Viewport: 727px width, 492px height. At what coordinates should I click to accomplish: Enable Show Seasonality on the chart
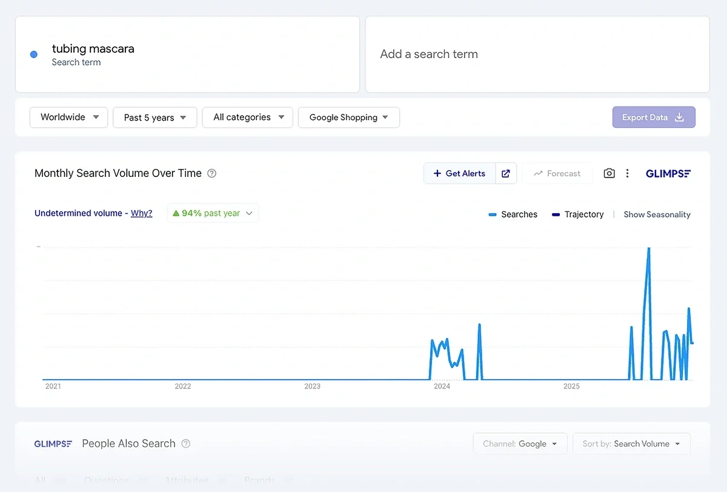pos(657,214)
